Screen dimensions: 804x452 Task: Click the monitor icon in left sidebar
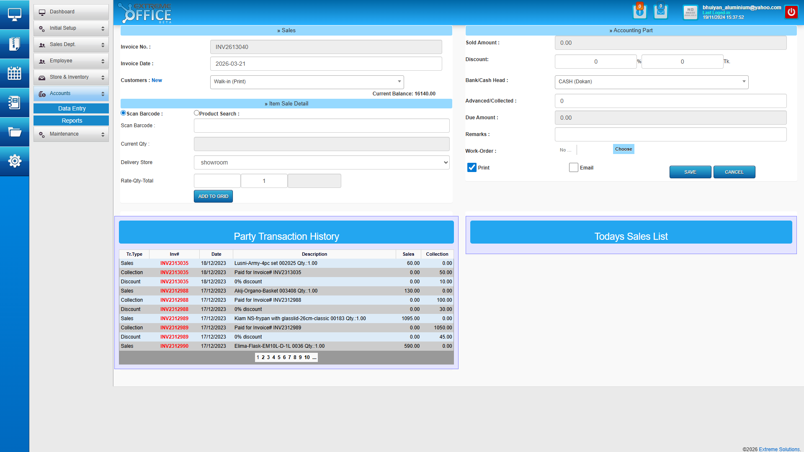tap(14, 15)
